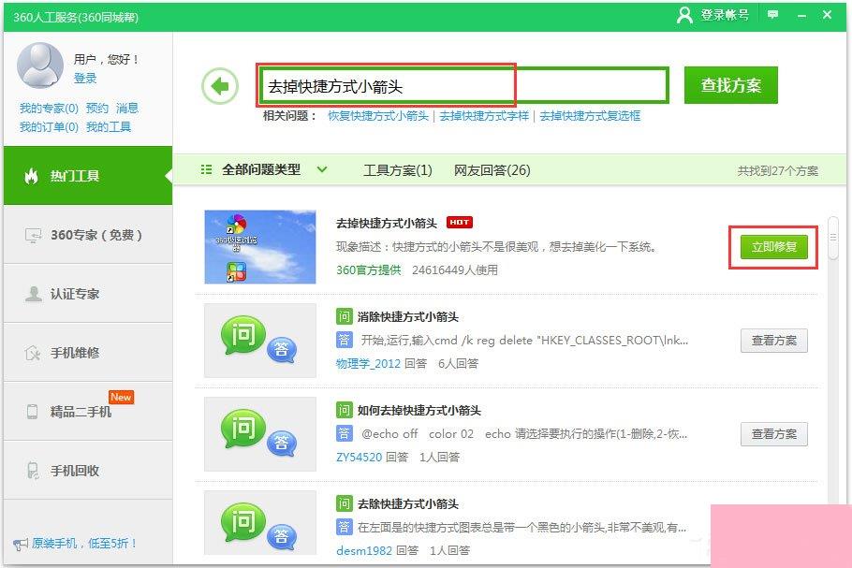Switch to 网友回答(26) tab
Viewport: 852px width, 568px height.
click(492, 170)
